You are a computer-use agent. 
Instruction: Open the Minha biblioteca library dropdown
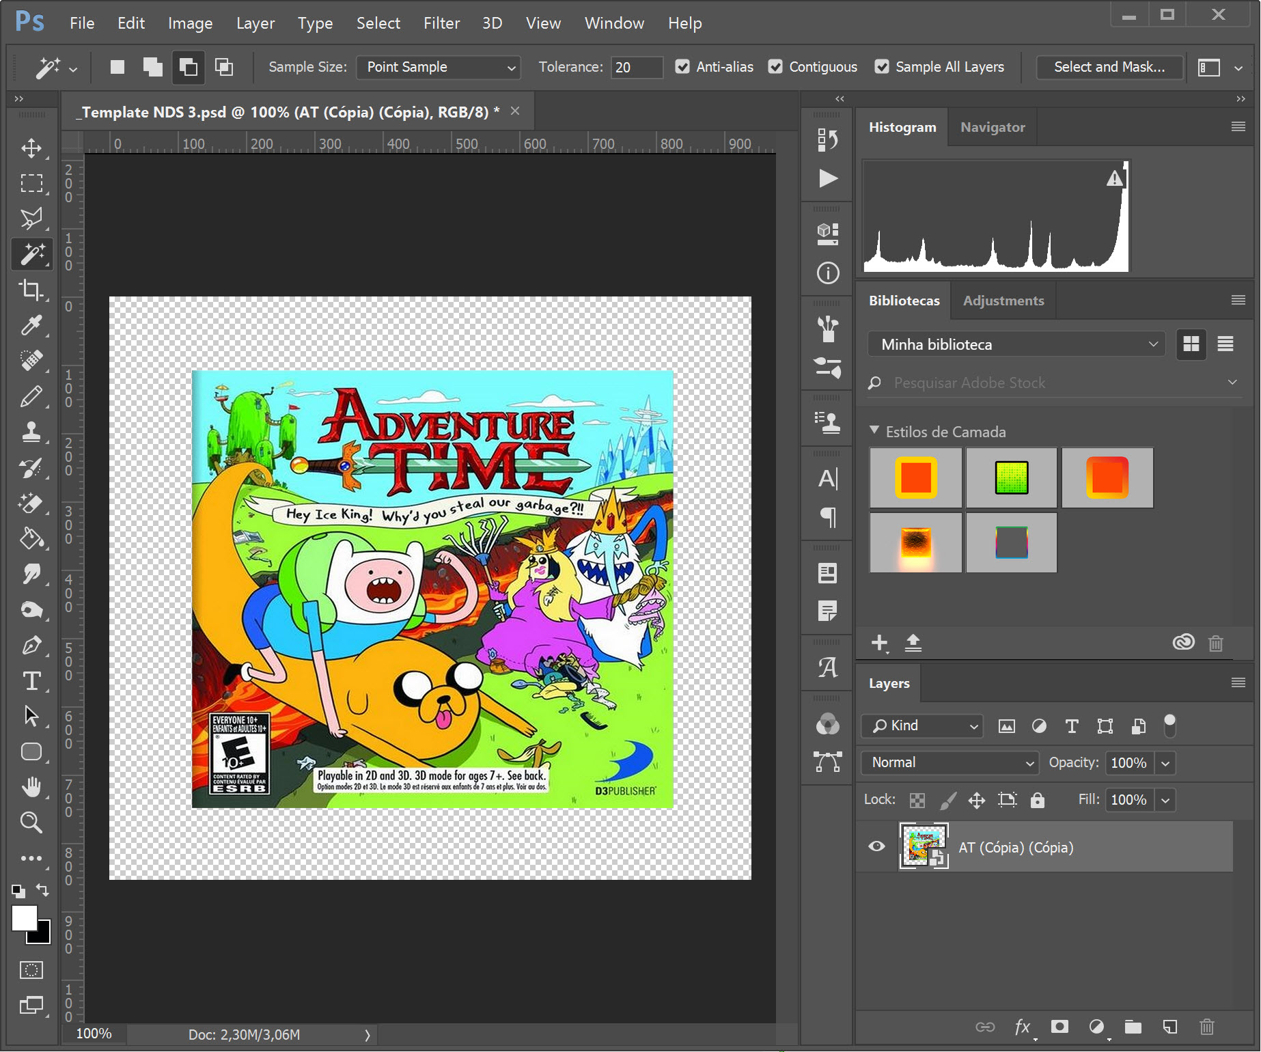[x=1016, y=344]
